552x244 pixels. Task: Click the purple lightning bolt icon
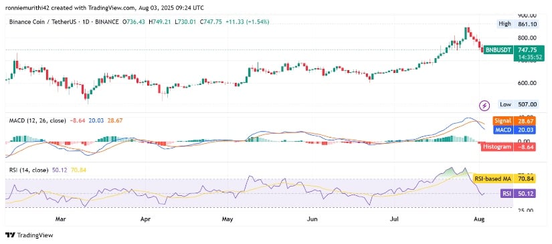tap(485, 105)
